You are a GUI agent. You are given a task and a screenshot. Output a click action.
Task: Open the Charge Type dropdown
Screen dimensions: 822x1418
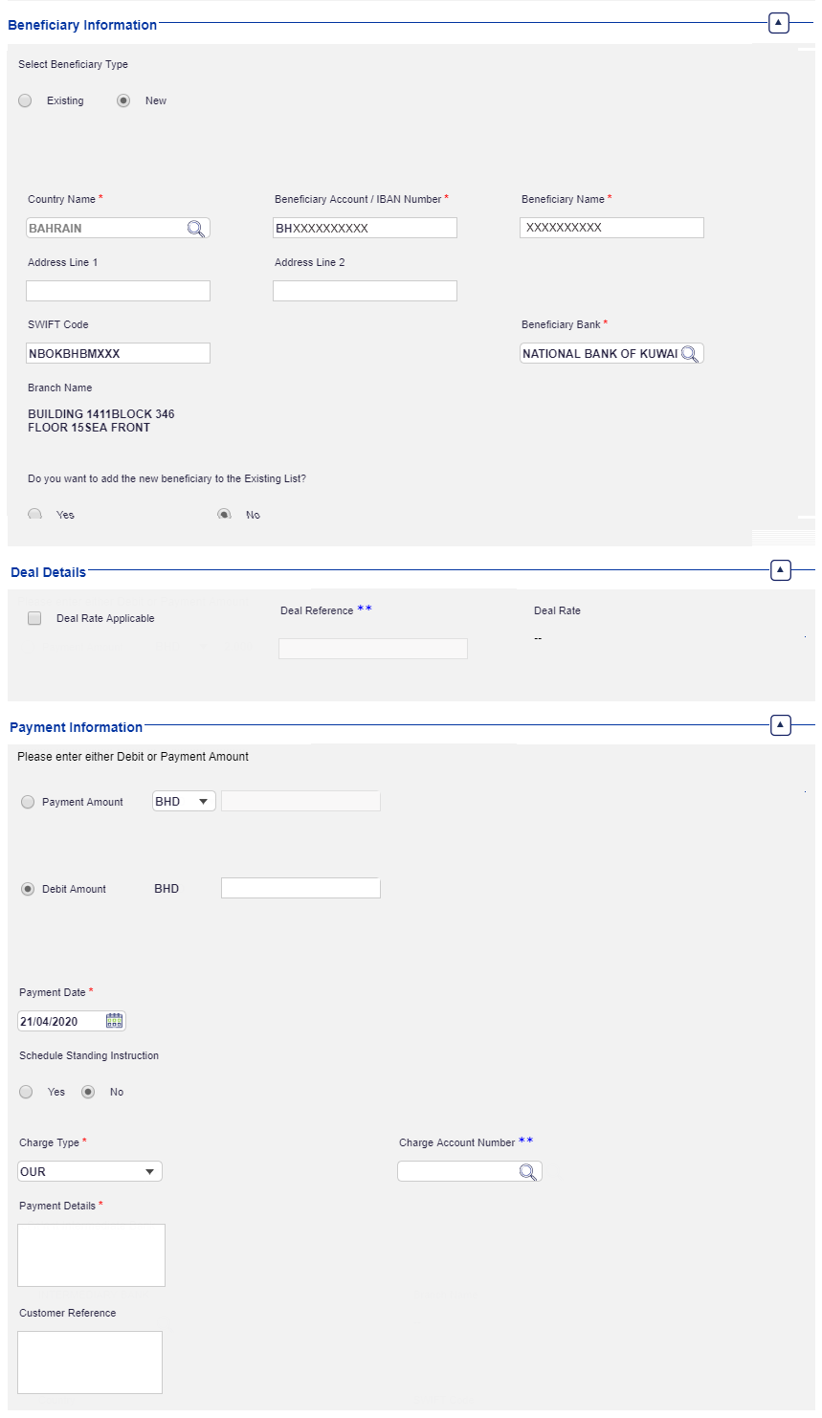[90, 1171]
